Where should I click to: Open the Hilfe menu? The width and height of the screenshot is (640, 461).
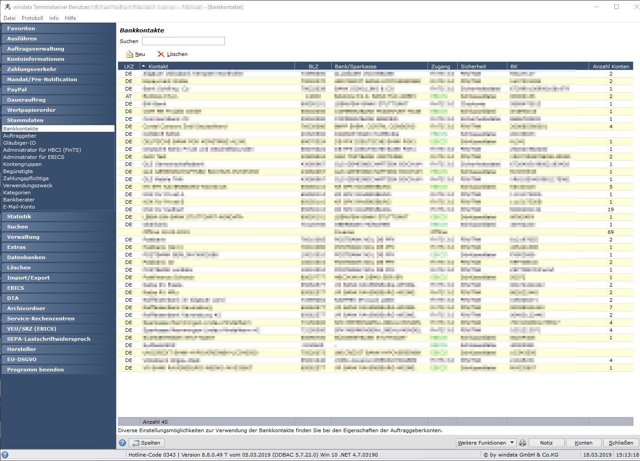click(70, 18)
